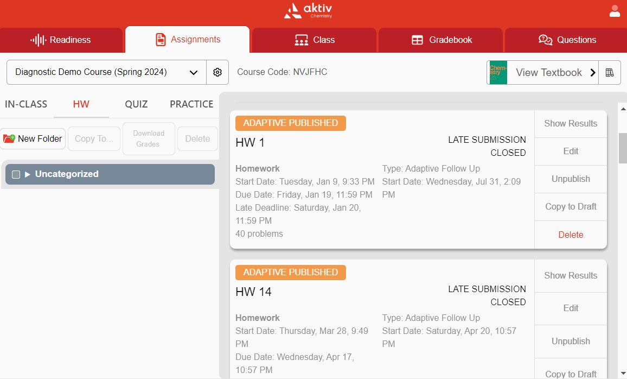Select the Gradebook grid icon

coord(417,39)
